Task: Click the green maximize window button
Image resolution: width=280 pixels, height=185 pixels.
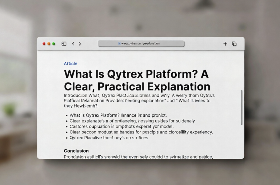Action: (54, 44)
